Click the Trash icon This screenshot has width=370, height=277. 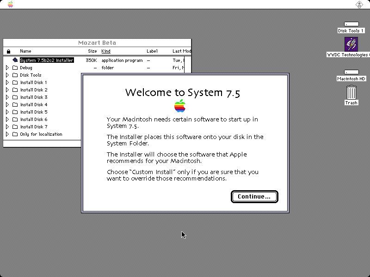[351, 92]
